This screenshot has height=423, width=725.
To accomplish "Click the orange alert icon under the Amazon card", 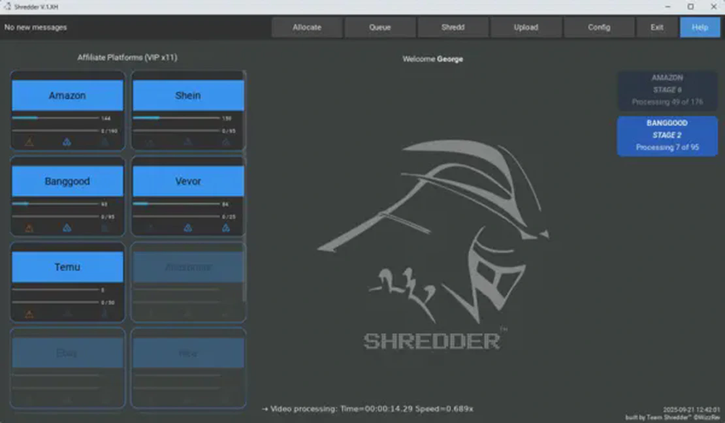I will (x=29, y=142).
